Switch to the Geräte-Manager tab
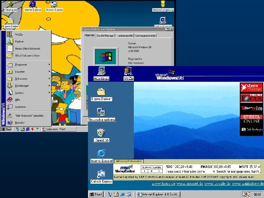This screenshot has height=198, width=264. point(105,36)
